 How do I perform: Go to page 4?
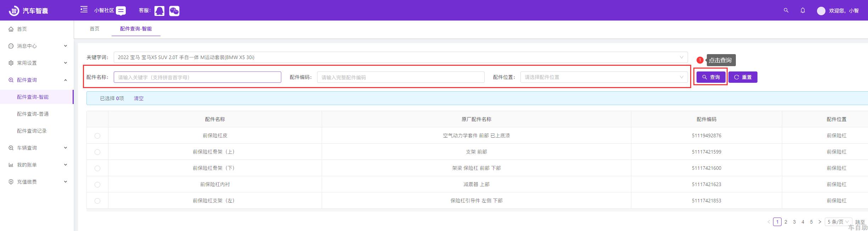803,222
